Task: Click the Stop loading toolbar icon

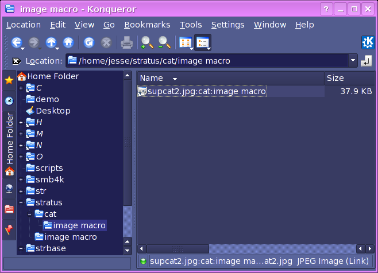Action: (106, 42)
